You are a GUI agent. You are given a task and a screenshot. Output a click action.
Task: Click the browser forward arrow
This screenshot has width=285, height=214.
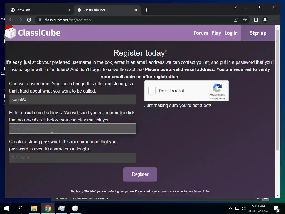[20, 20]
